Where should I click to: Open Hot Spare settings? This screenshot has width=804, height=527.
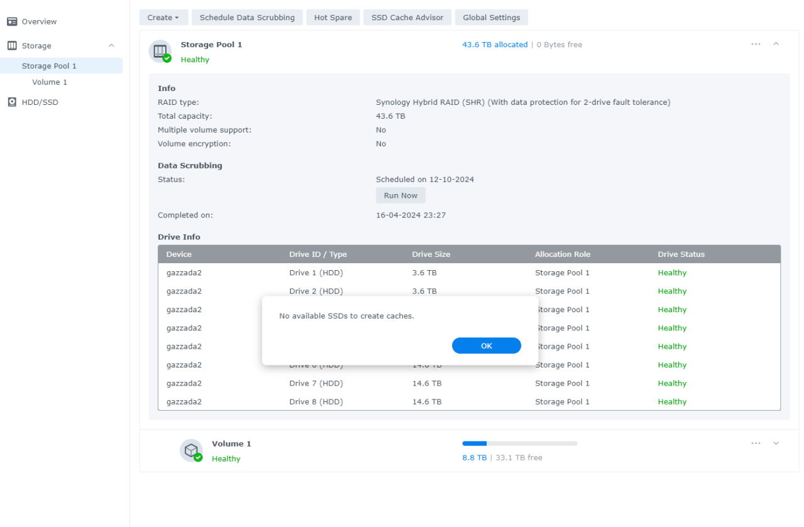pos(333,18)
